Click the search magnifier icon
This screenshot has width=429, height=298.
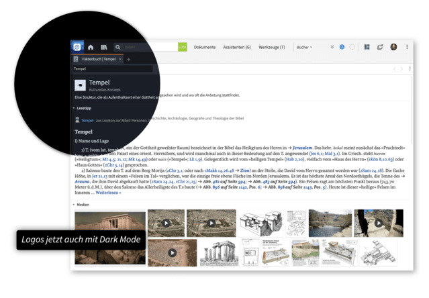point(118,47)
